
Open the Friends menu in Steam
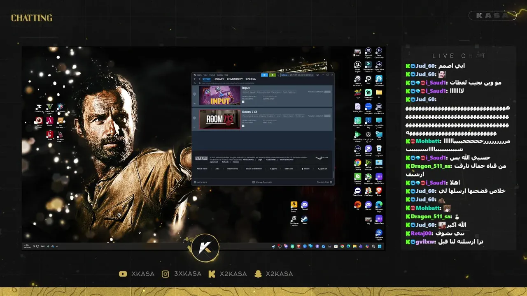click(x=212, y=75)
